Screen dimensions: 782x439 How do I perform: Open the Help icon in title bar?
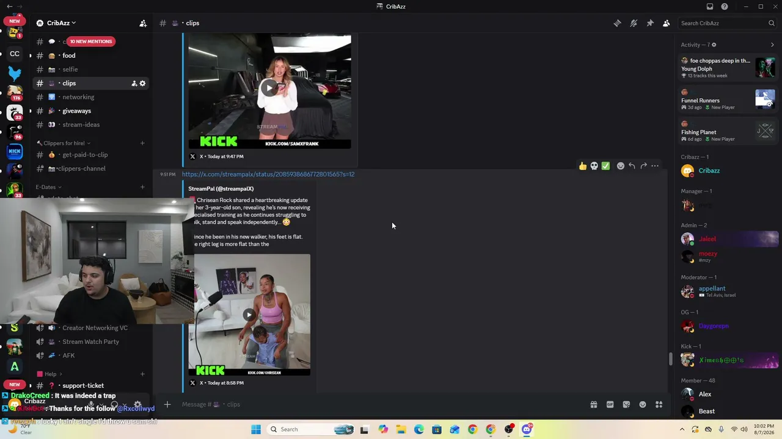click(x=725, y=7)
